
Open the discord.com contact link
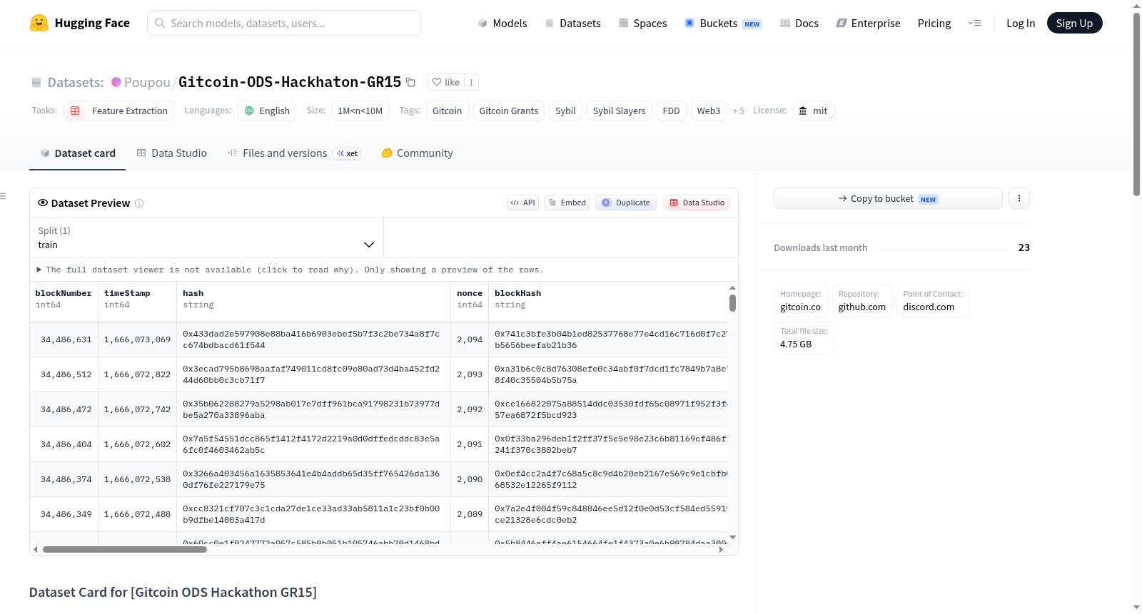[x=929, y=307]
